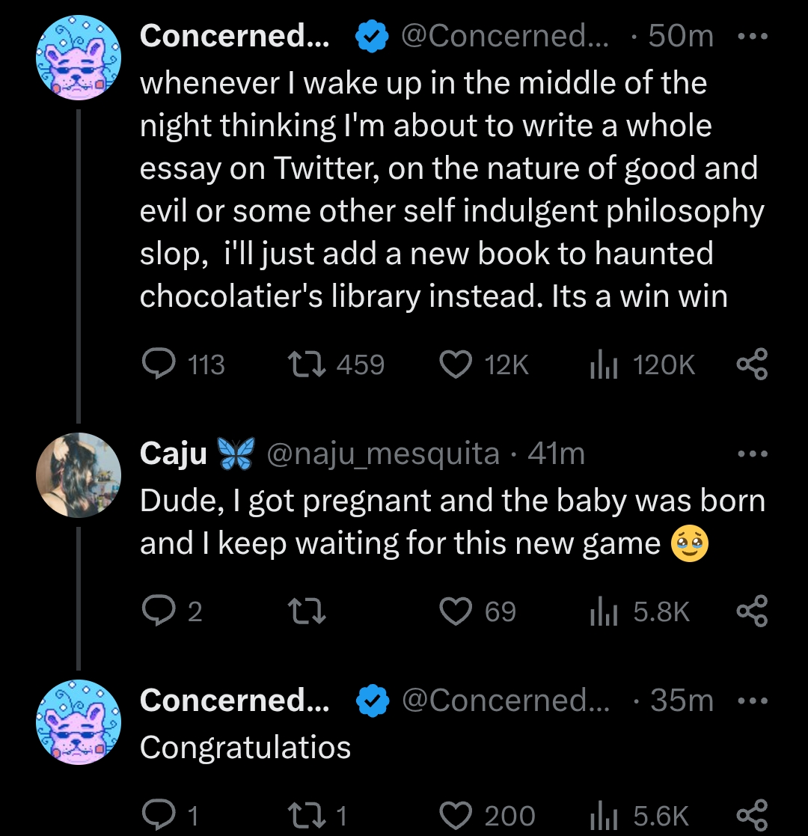Open more options on the top tweet

point(751,36)
